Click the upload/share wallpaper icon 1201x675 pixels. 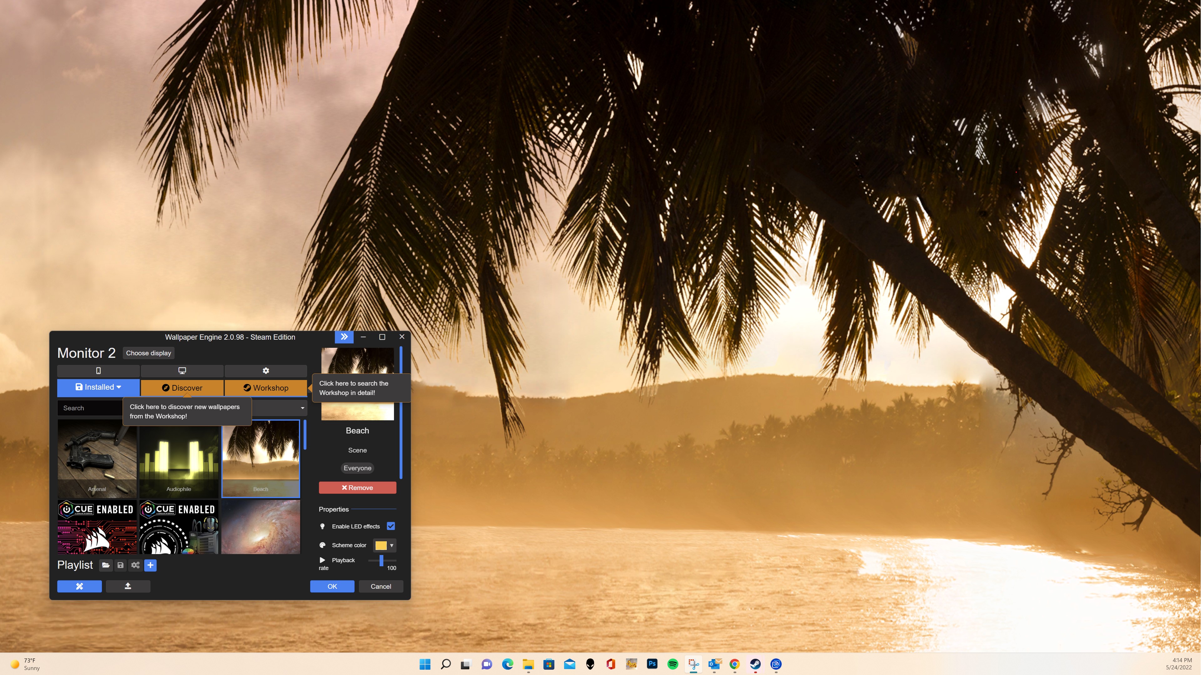click(x=128, y=586)
